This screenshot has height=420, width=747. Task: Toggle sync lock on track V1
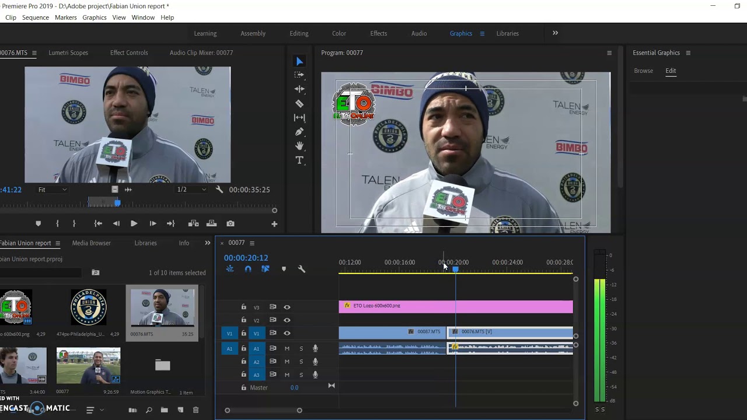tap(273, 333)
